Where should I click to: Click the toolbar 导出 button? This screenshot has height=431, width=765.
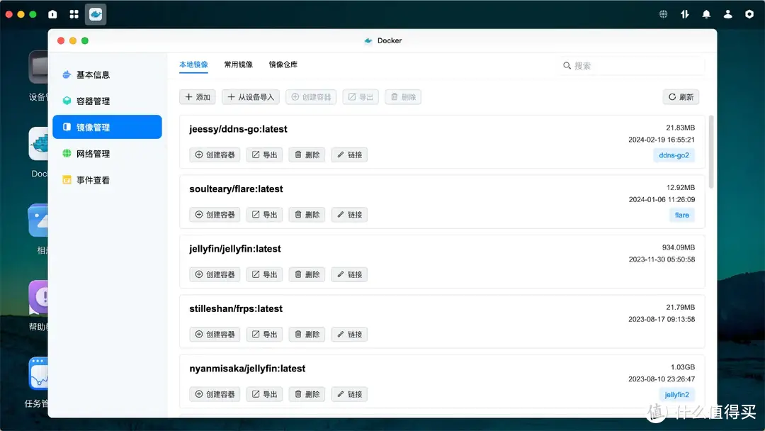coord(361,97)
